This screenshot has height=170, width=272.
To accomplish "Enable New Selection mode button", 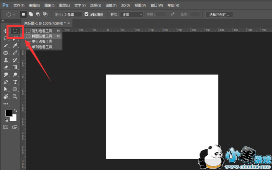I will pos(23,14).
